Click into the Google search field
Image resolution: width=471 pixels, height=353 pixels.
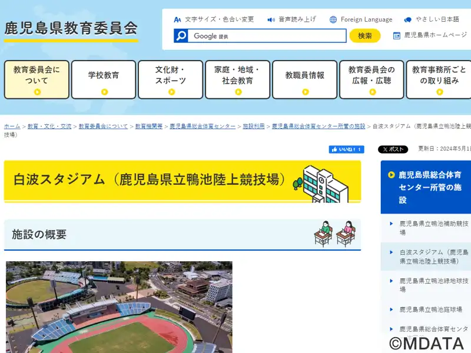(267, 36)
